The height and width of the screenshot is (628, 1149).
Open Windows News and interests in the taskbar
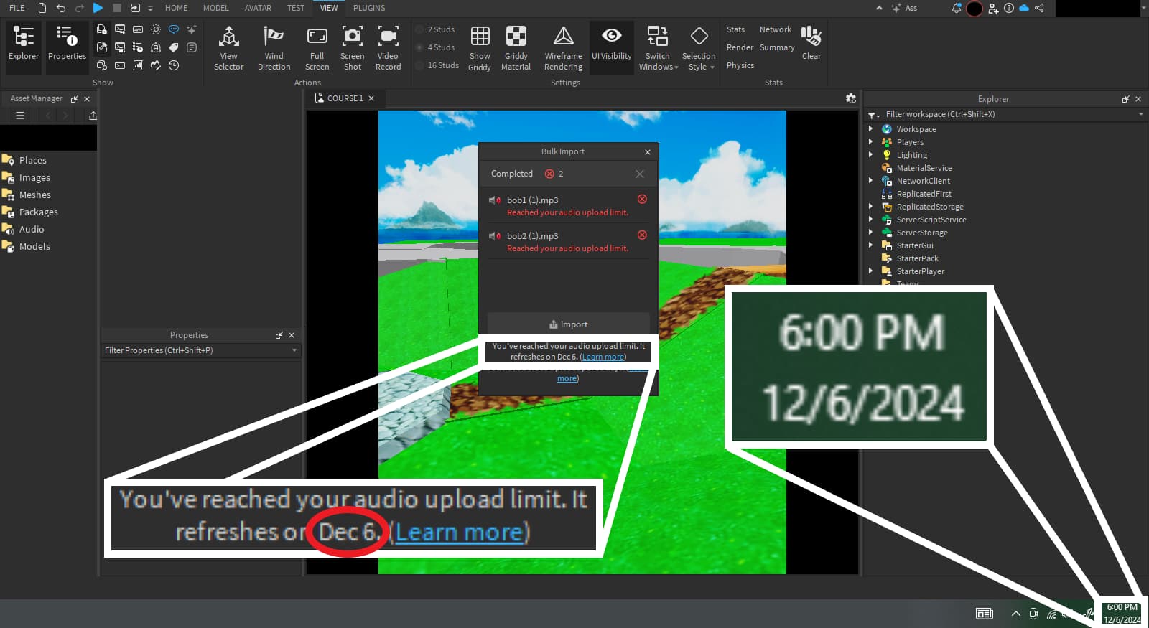pos(985,614)
